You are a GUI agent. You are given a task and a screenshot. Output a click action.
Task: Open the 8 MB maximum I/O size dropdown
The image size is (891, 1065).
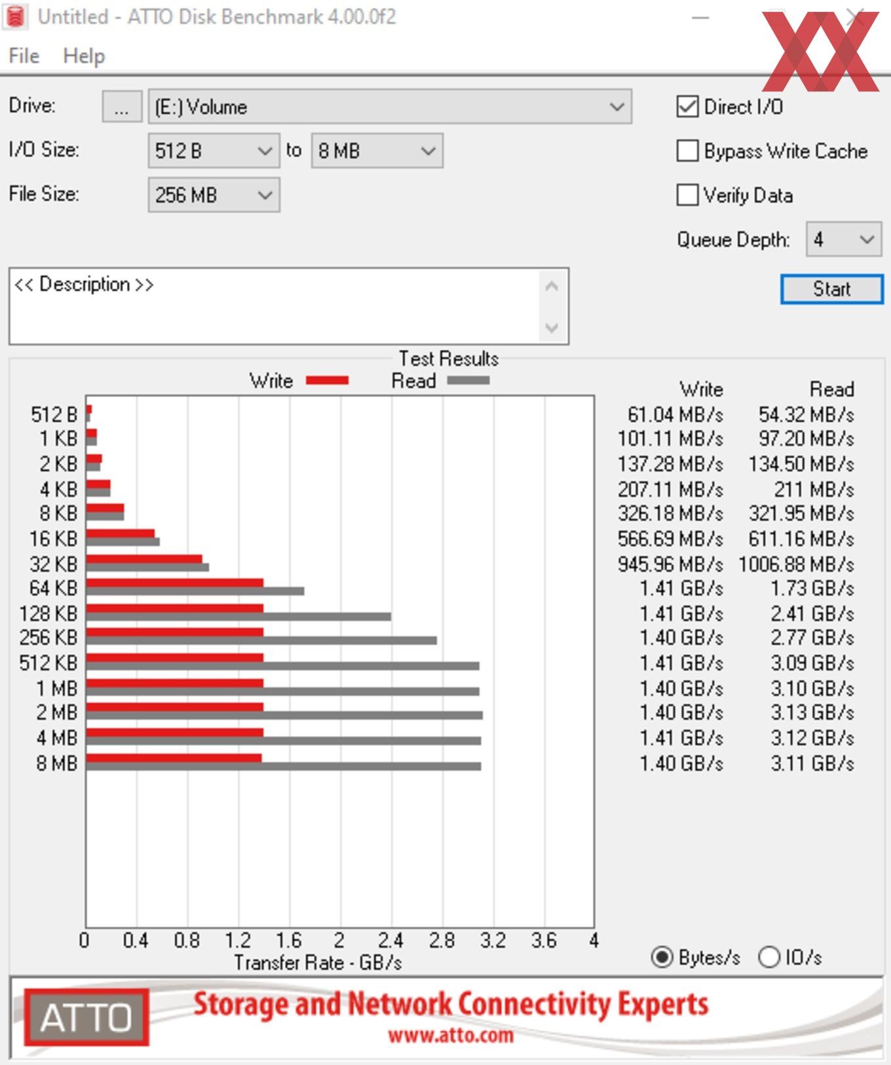pos(377,151)
